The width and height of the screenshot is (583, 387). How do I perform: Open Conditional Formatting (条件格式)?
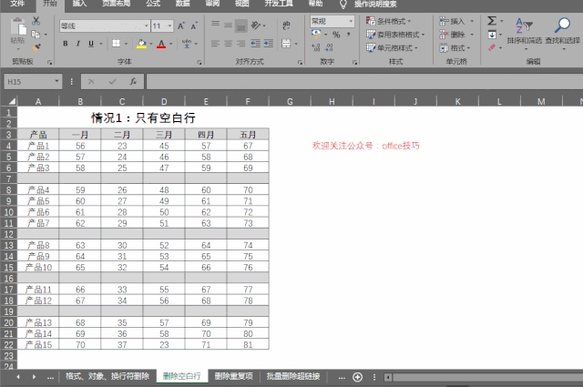point(389,21)
